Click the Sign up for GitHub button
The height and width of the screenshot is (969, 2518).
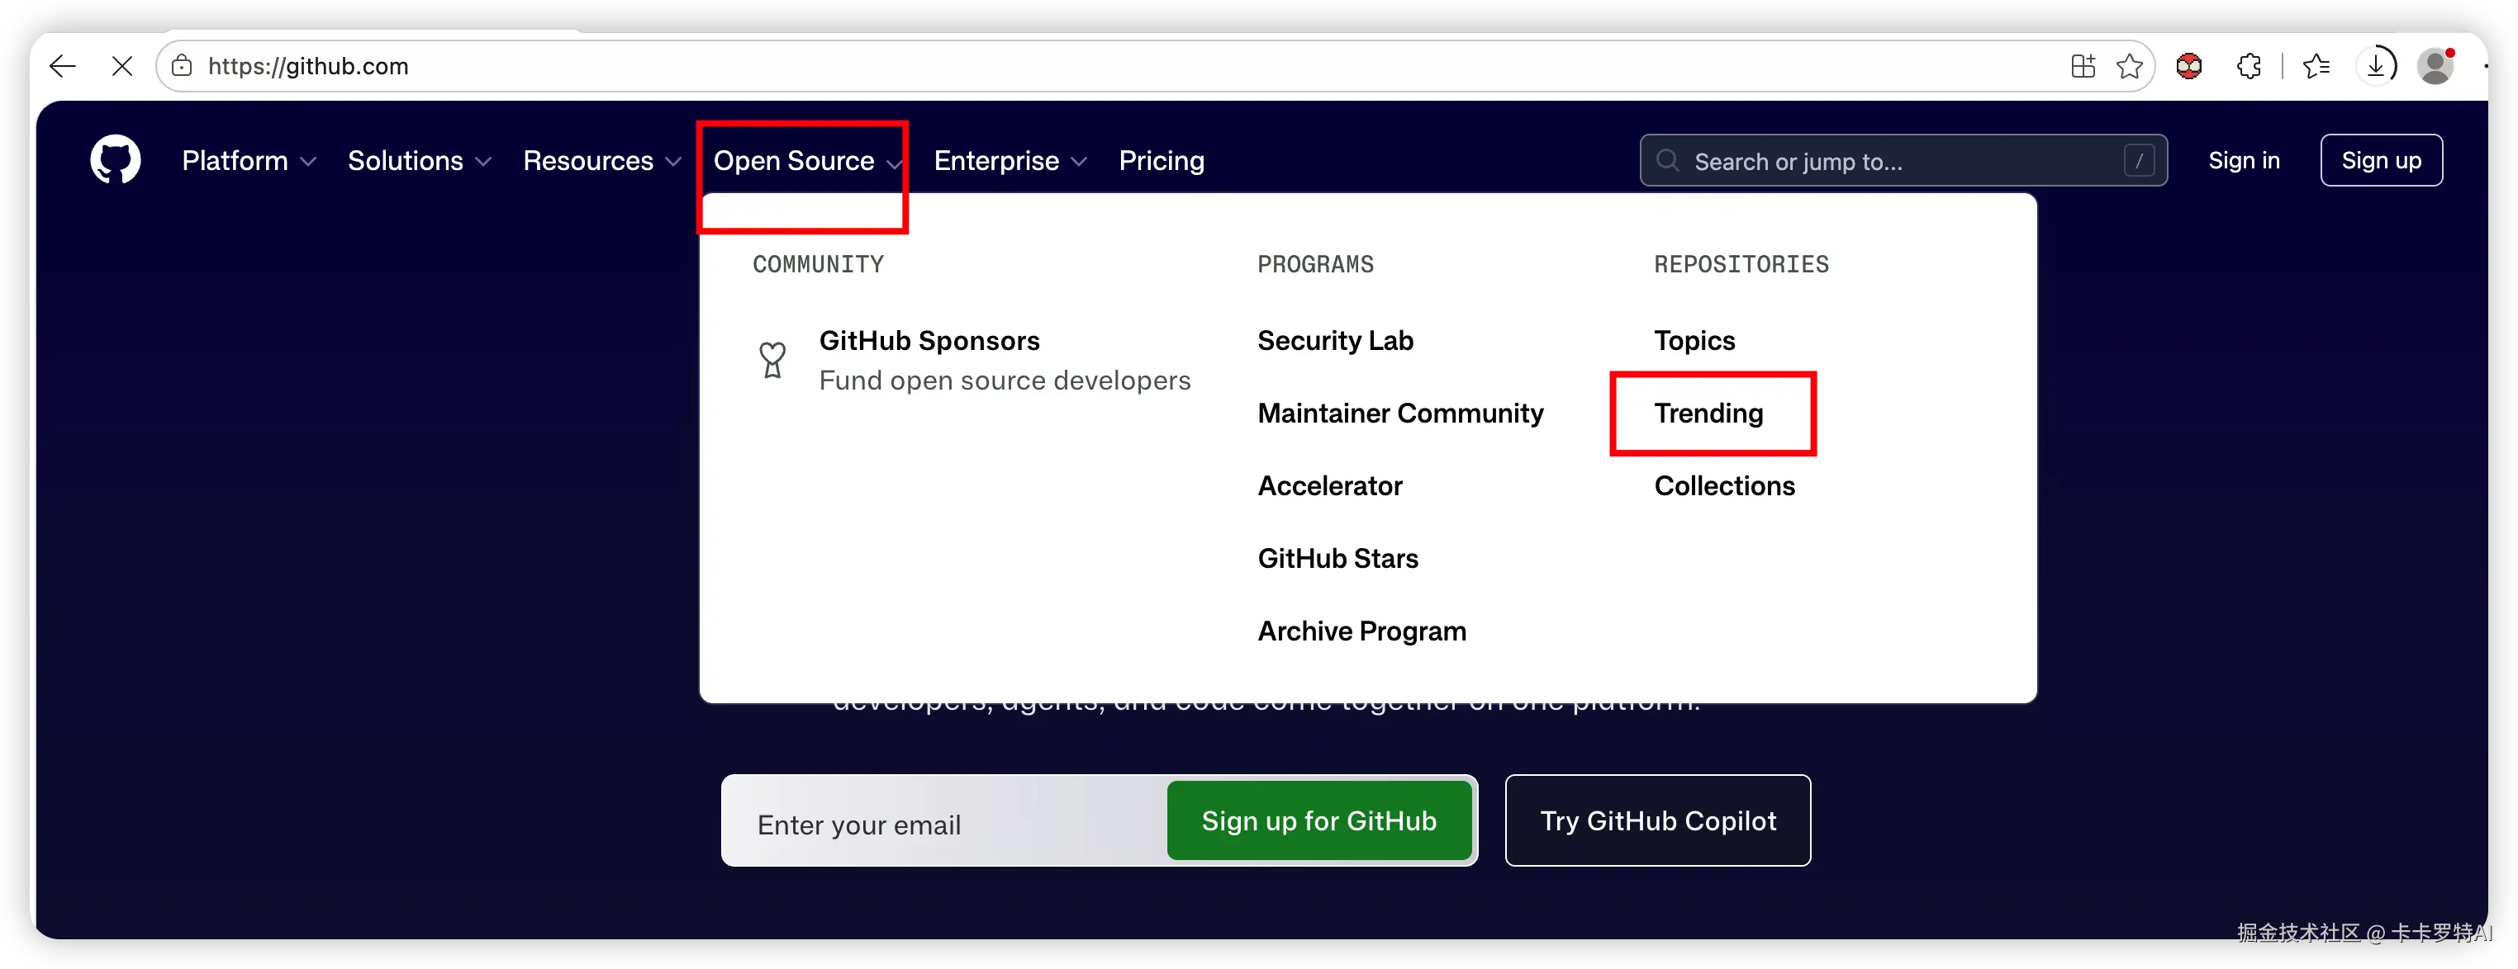[1318, 820]
